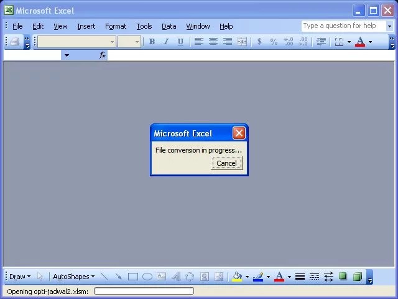This screenshot has height=299, width=398.
Task: Open the AutoShapes menu
Action: [x=73, y=277]
